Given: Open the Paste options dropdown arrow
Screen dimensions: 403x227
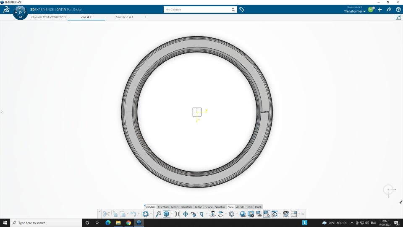Looking at the screenshot, I should (128, 214).
